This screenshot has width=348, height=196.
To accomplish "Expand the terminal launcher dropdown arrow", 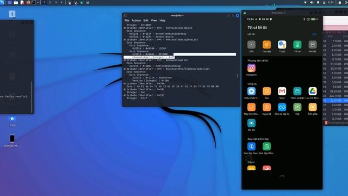I will 38,2.
